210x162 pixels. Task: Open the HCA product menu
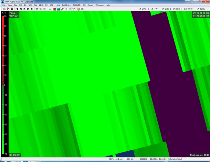pos(58,5)
